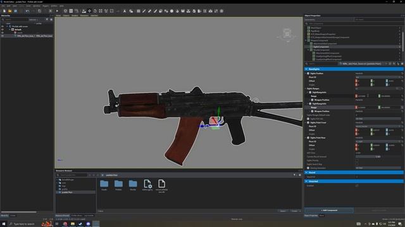Select the selected rifle entity row in hierarchy
Image resolution: width=405 pixels, height=227 pixels.
tap(27, 36)
